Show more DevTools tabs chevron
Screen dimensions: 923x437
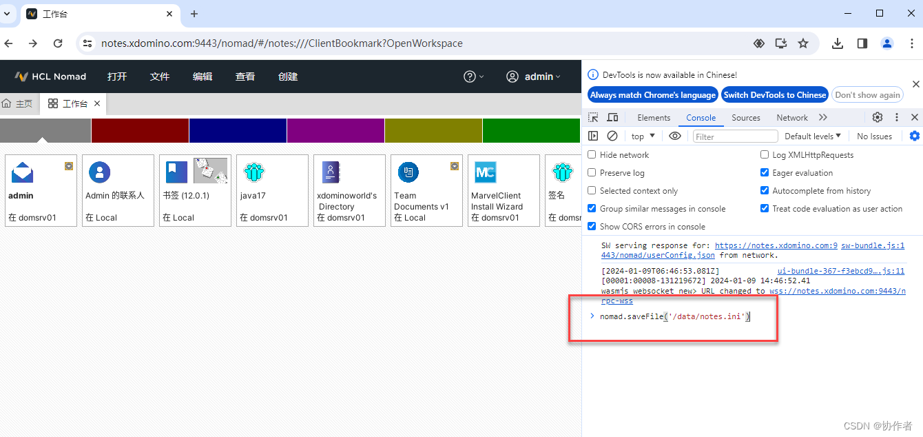click(823, 118)
